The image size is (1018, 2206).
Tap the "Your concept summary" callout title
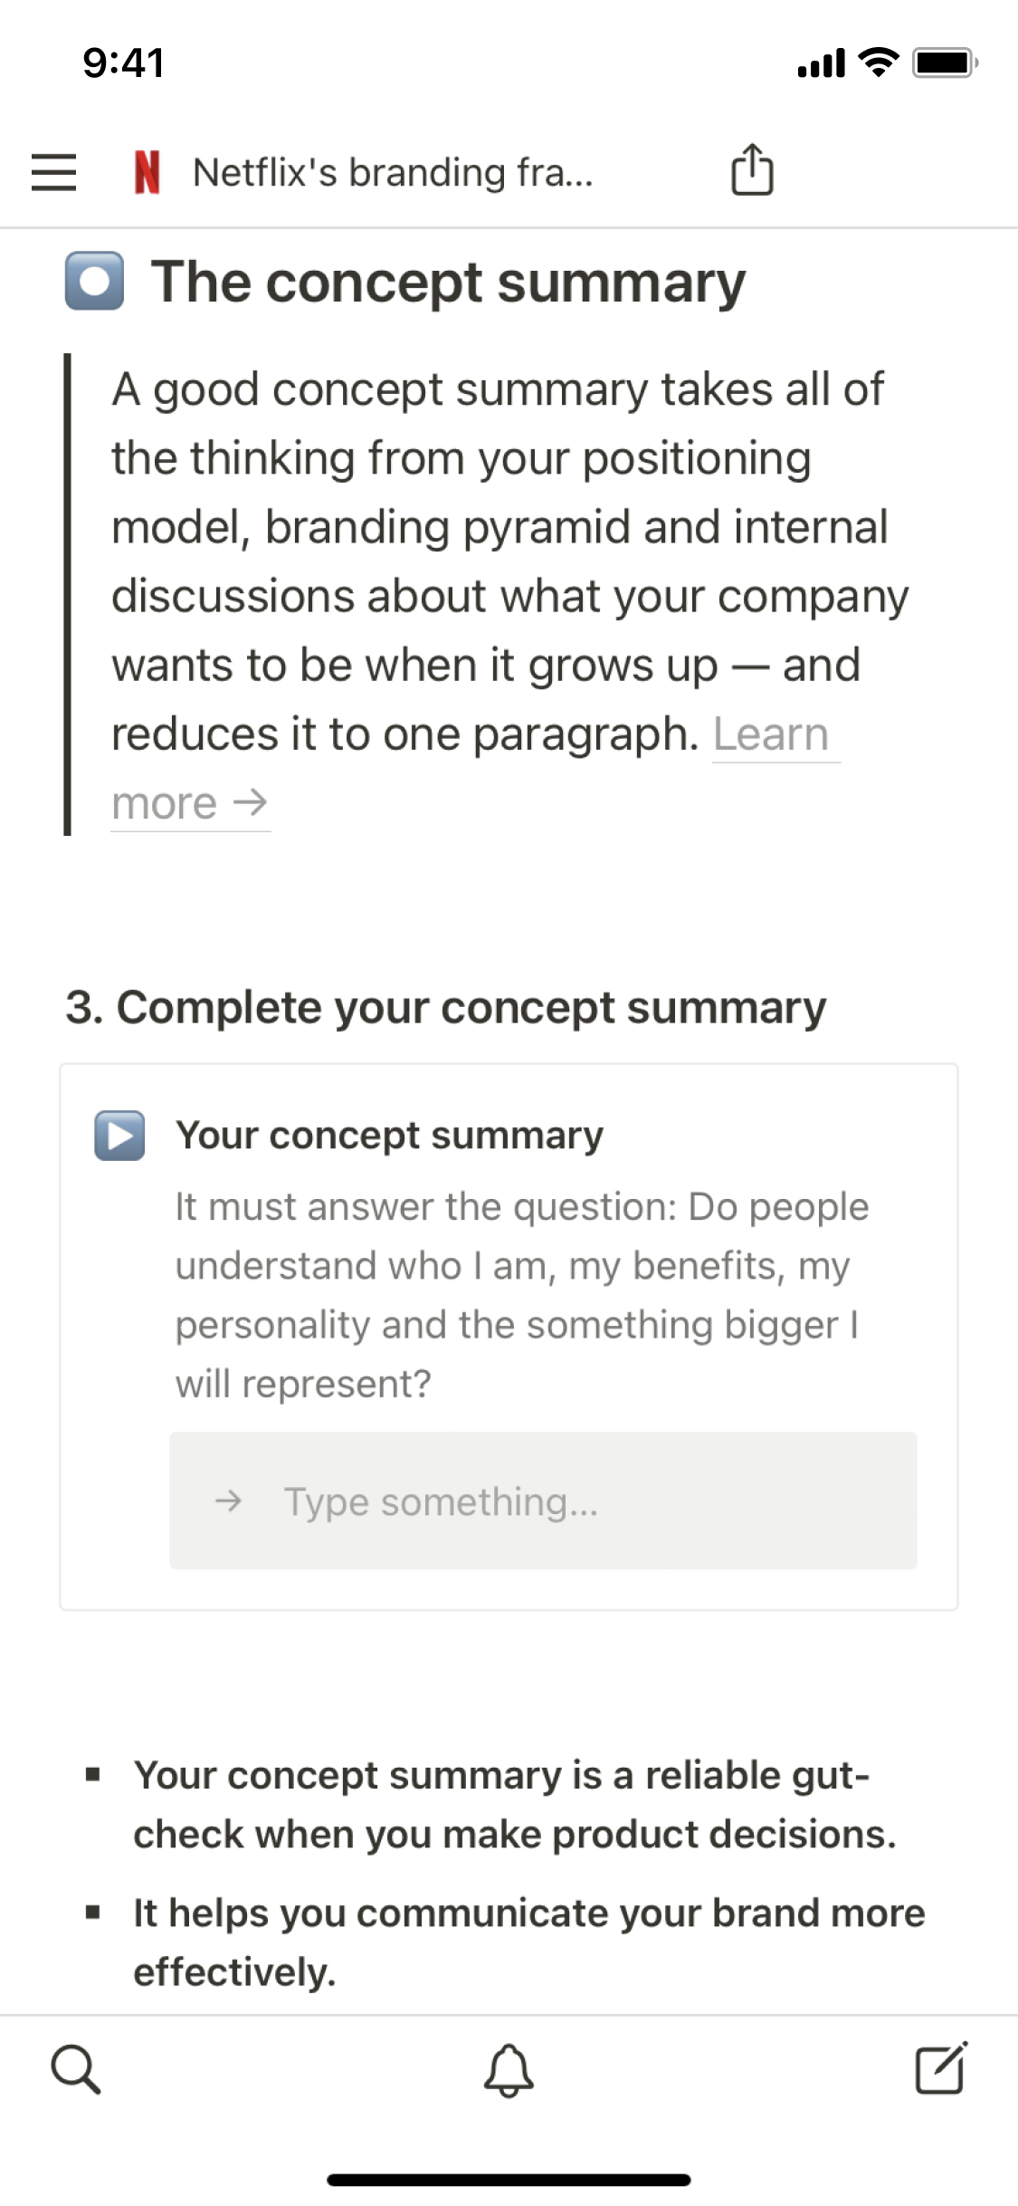coord(389,1136)
